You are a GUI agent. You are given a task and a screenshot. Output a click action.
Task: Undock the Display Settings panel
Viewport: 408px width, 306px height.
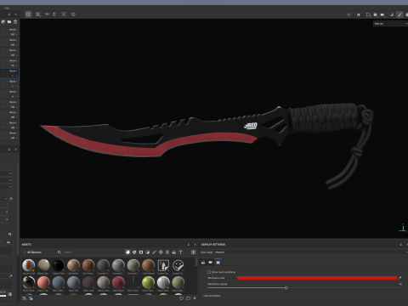coord(401,245)
